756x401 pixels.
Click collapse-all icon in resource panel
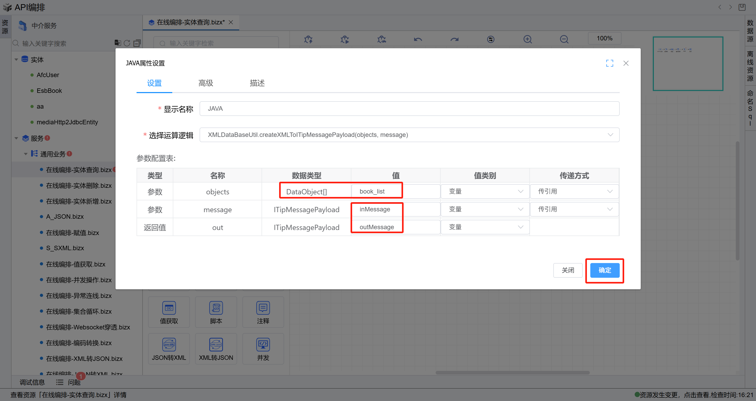pos(137,43)
